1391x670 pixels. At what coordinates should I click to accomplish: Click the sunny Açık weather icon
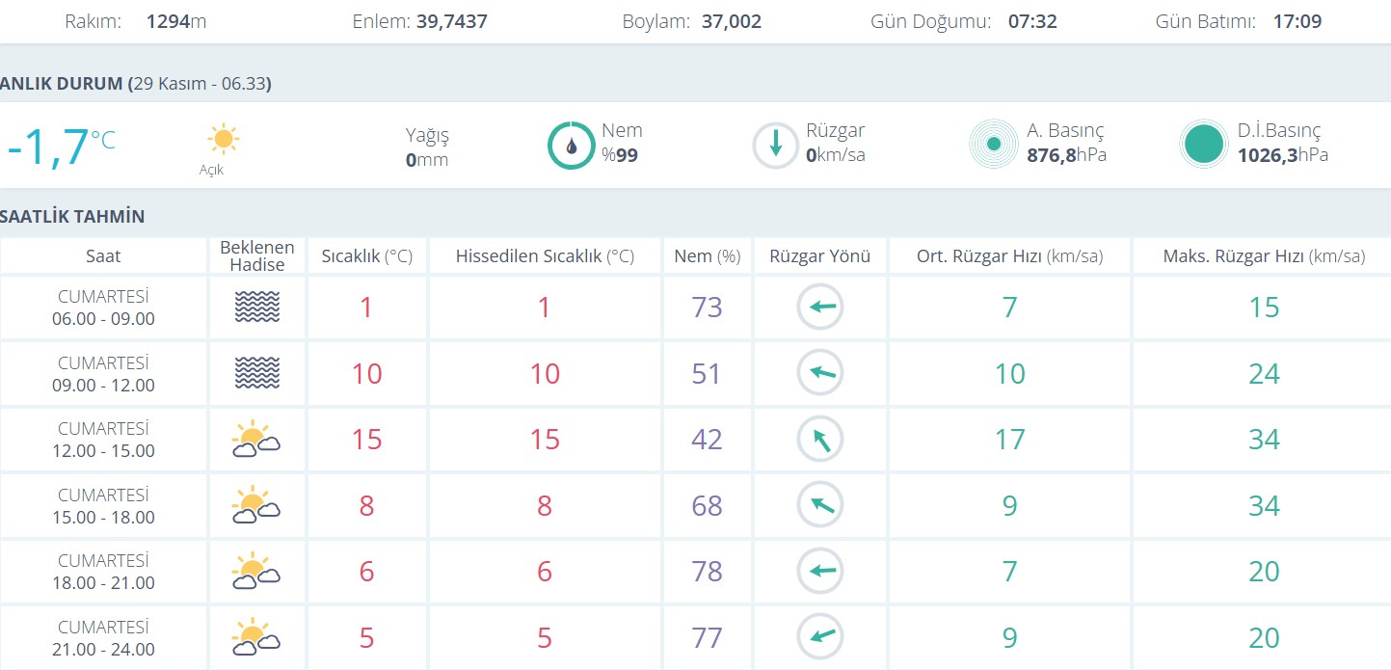pos(223,140)
